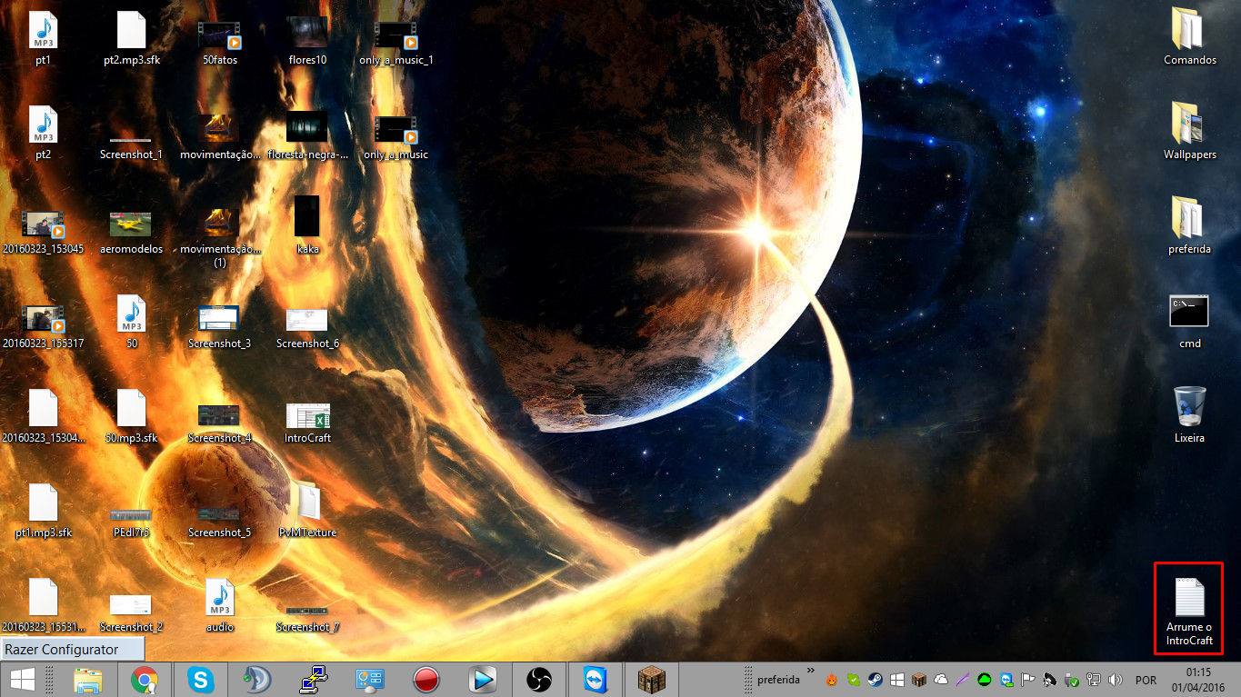Launch OBS Studio from the taskbar
The height and width of the screenshot is (697, 1241).
coord(538,679)
